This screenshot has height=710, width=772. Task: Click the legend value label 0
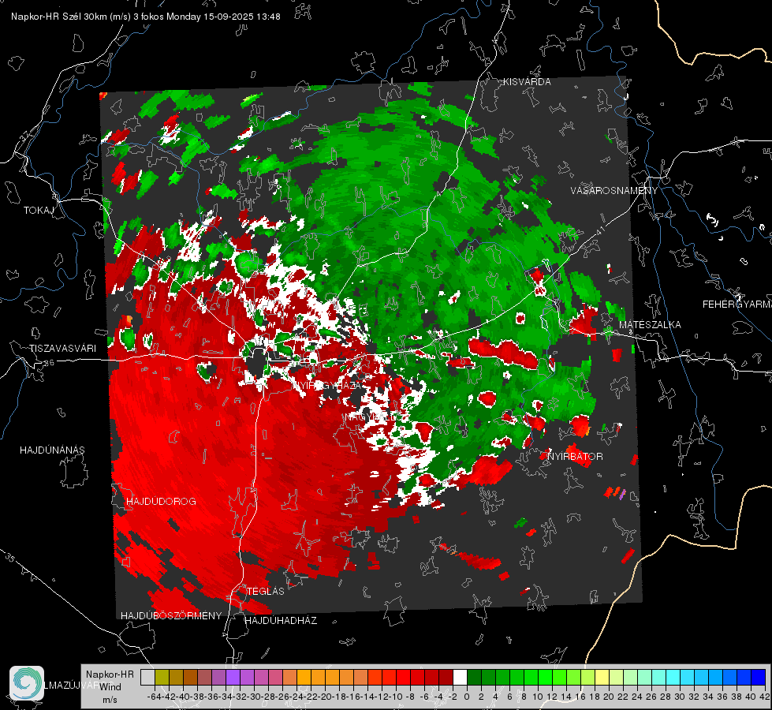(x=467, y=697)
